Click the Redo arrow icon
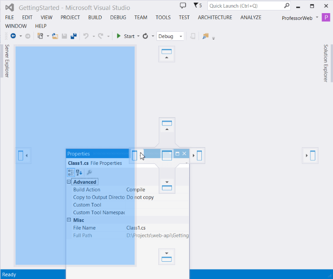This screenshot has height=279, width=333. coord(101,36)
